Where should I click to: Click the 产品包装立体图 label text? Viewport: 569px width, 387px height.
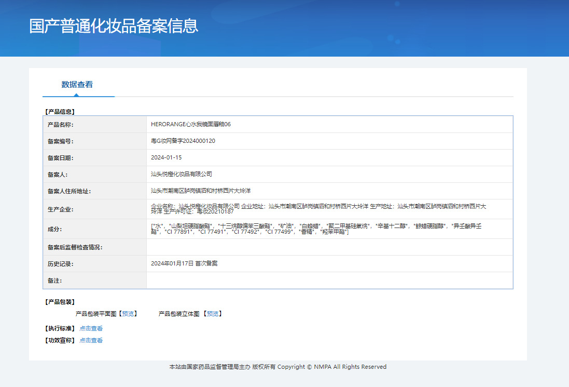[179, 314]
